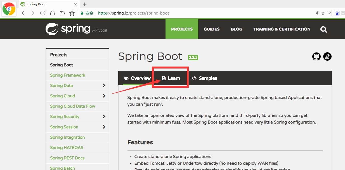
Task: Open the Stack Overflow icon for Spring Boot
Action: (327, 56)
